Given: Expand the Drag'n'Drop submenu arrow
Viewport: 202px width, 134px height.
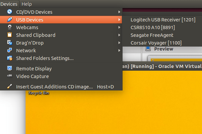Looking at the screenshot, I should point(119,43).
